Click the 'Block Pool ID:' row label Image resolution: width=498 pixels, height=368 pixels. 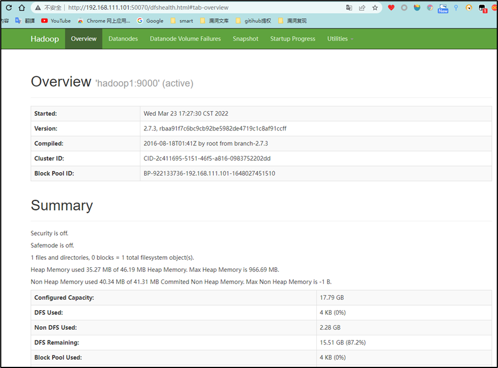[x=54, y=173]
